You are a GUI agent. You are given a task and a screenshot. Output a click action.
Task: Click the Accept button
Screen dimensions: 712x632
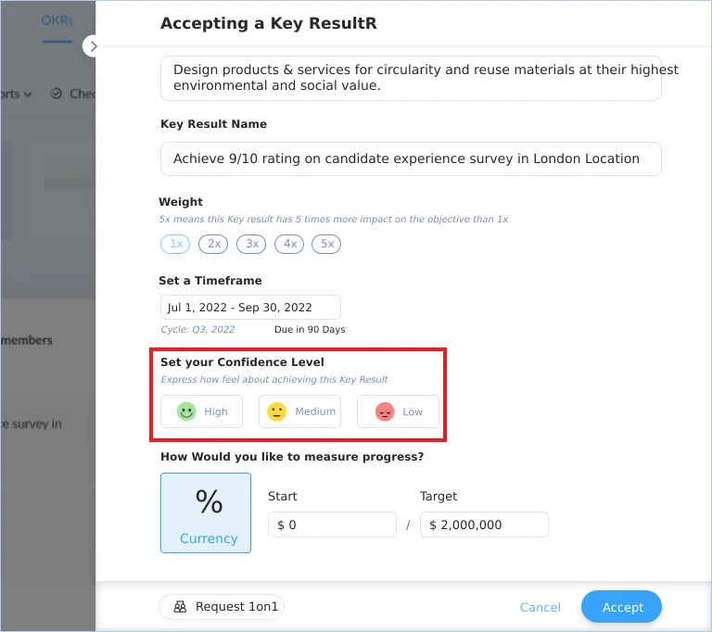coord(621,607)
